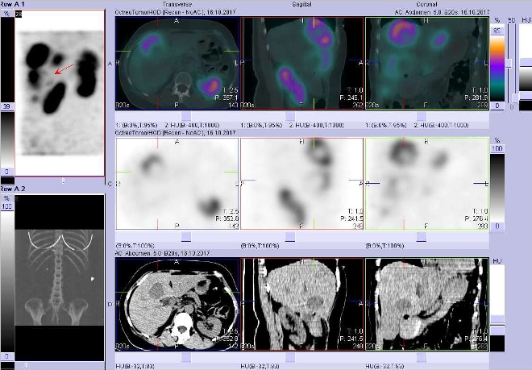
Task: Click the CT-only coronal abdomen view
Action: click(x=426, y=305)
